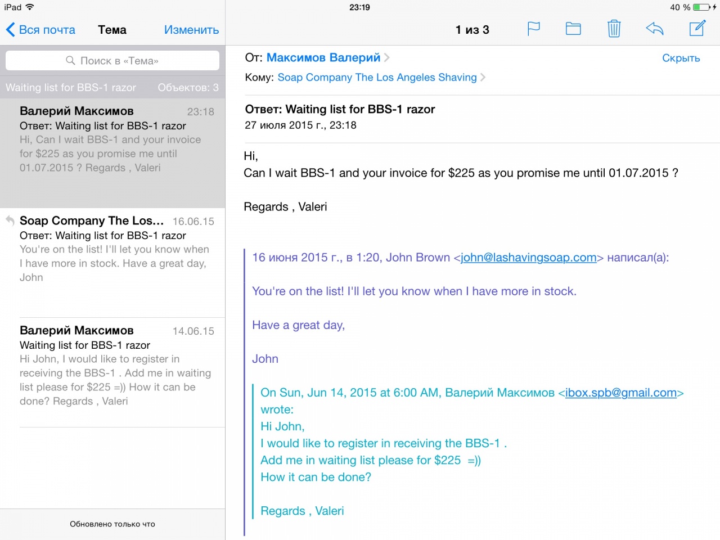
Task: Tap the 23:19 clock in status bar
Action: (x=359, y=7)
